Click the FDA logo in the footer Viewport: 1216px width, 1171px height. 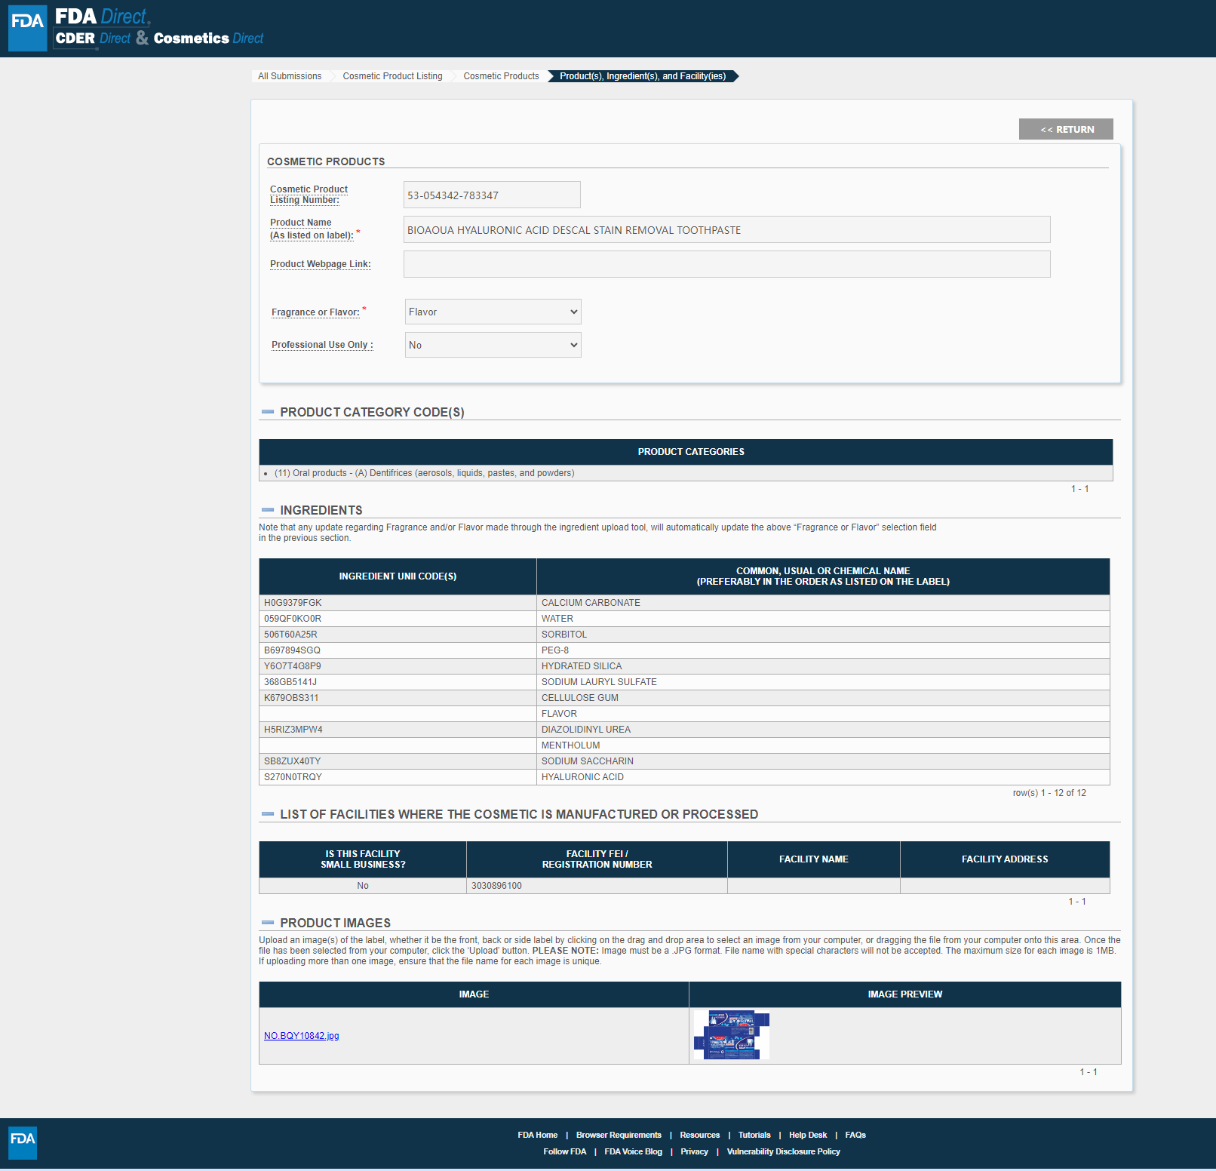pyautogui.click(x=23, y=1142)
